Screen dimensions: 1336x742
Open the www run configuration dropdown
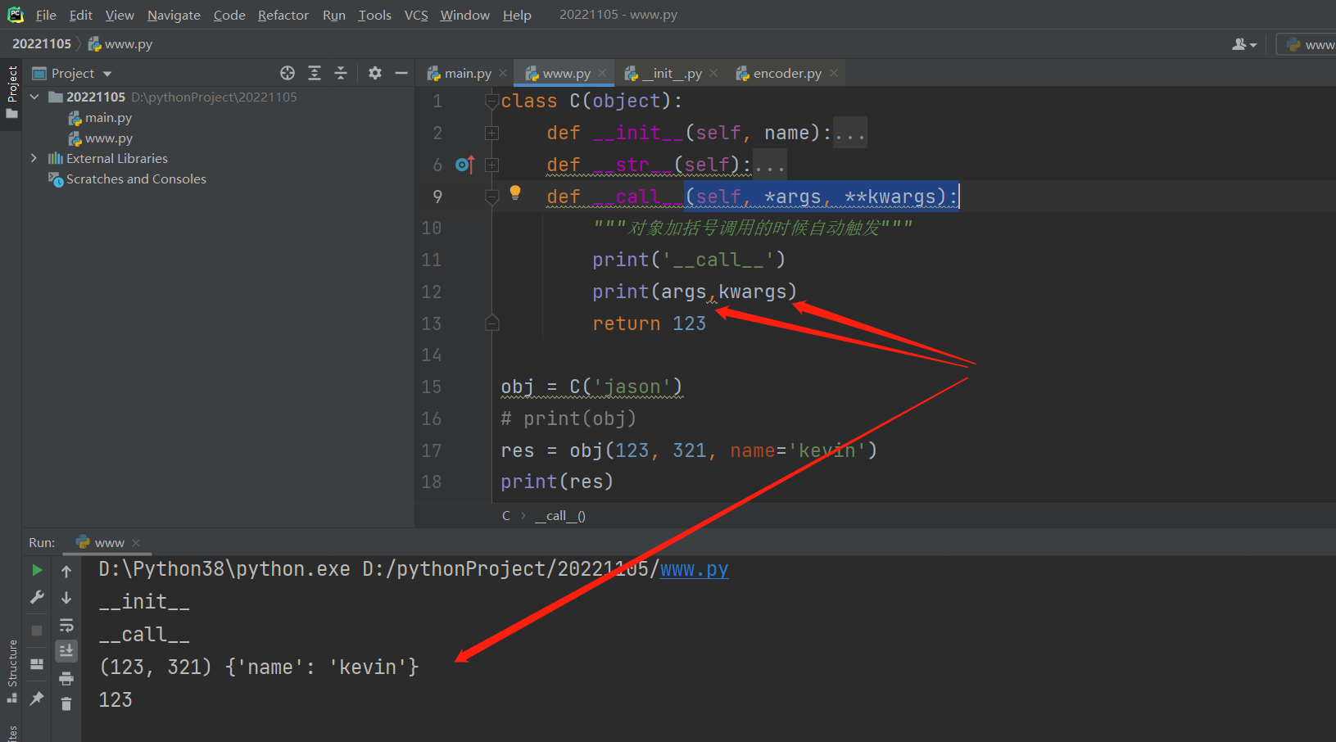pyautogui.click(x=1309, y=44)
